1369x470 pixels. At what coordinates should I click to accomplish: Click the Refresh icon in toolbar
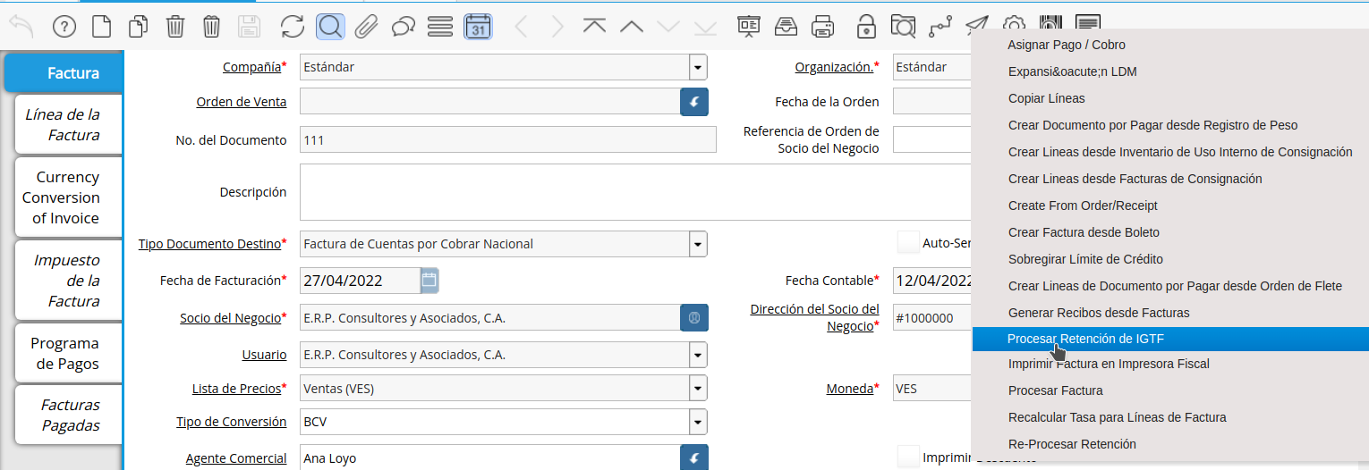293,27
